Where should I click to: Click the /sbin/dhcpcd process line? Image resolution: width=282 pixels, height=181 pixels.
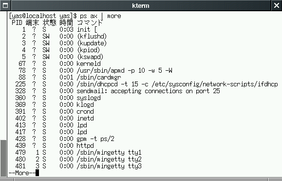click(x=143, y=84)
